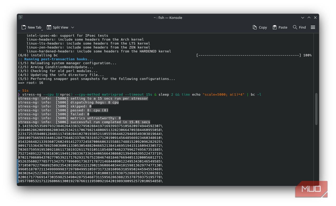
Task: Click the '(6/6) installing bc' line
Action: [38, 55]
